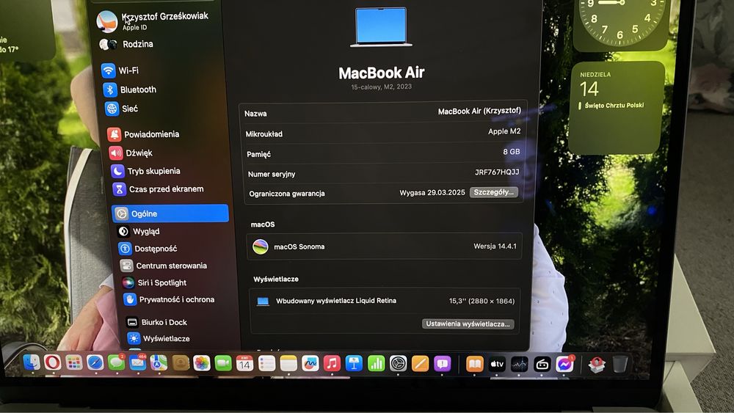The image size is (734, 413).
Task: Open Rodzina family settings
Action: (x=126, y=44)
